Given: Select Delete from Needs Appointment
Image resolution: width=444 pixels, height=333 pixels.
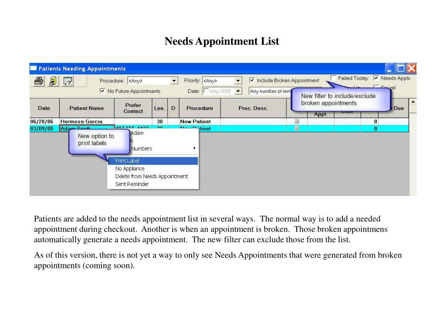Looking at the screenshot, I should point(153,176).
